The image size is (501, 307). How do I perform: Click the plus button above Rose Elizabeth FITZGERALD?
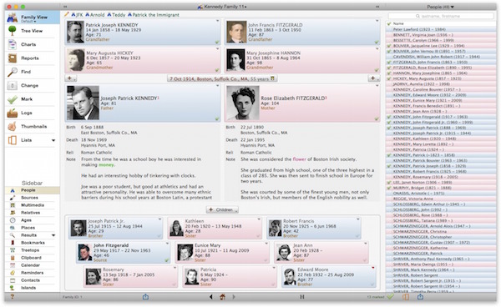374,78
